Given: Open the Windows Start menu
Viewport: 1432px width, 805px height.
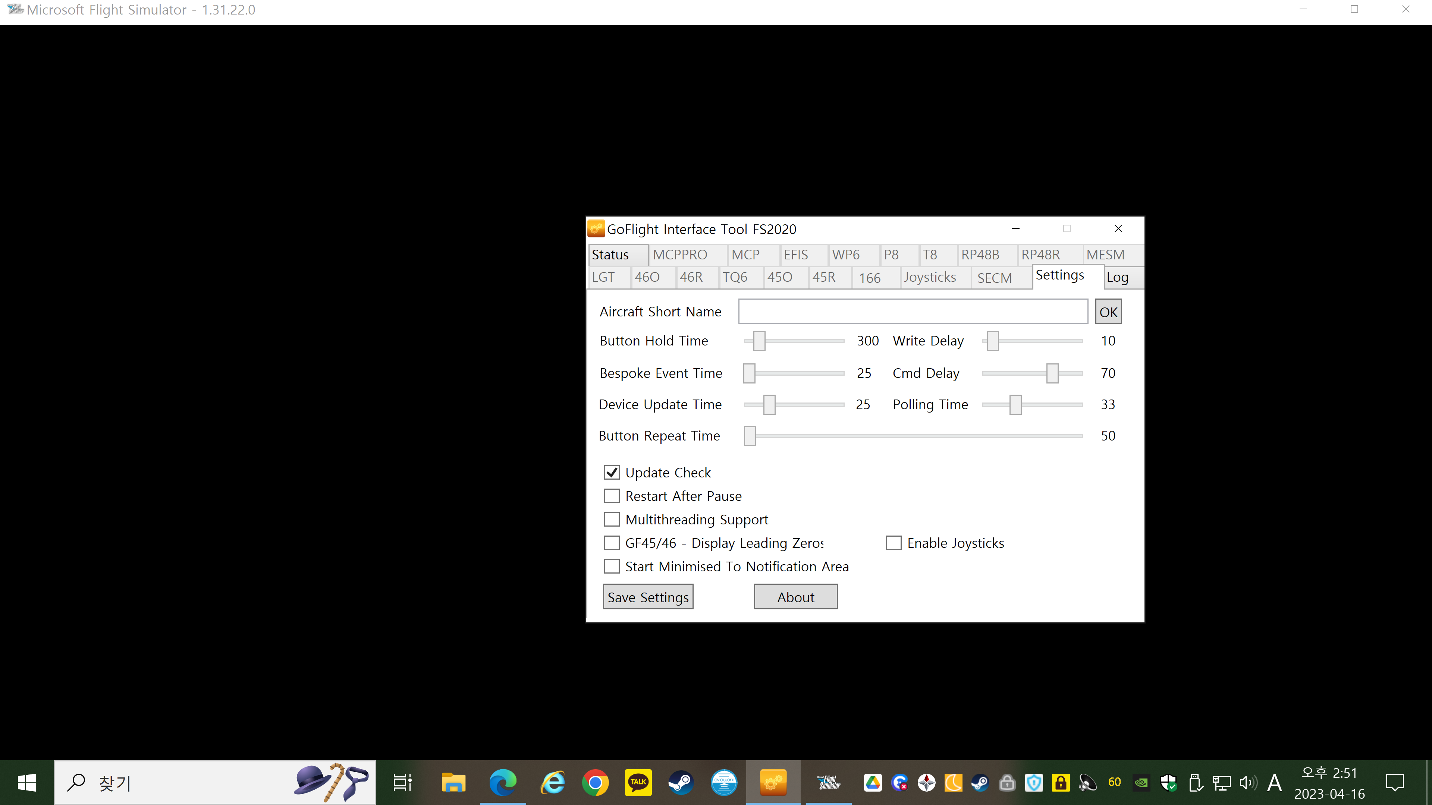Looking at the screenshot, I should (x=27, y=783).
